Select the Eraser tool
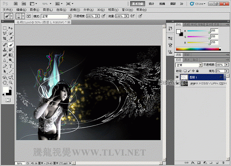Viewport: 231px width, 166px height. click(5, 55)
